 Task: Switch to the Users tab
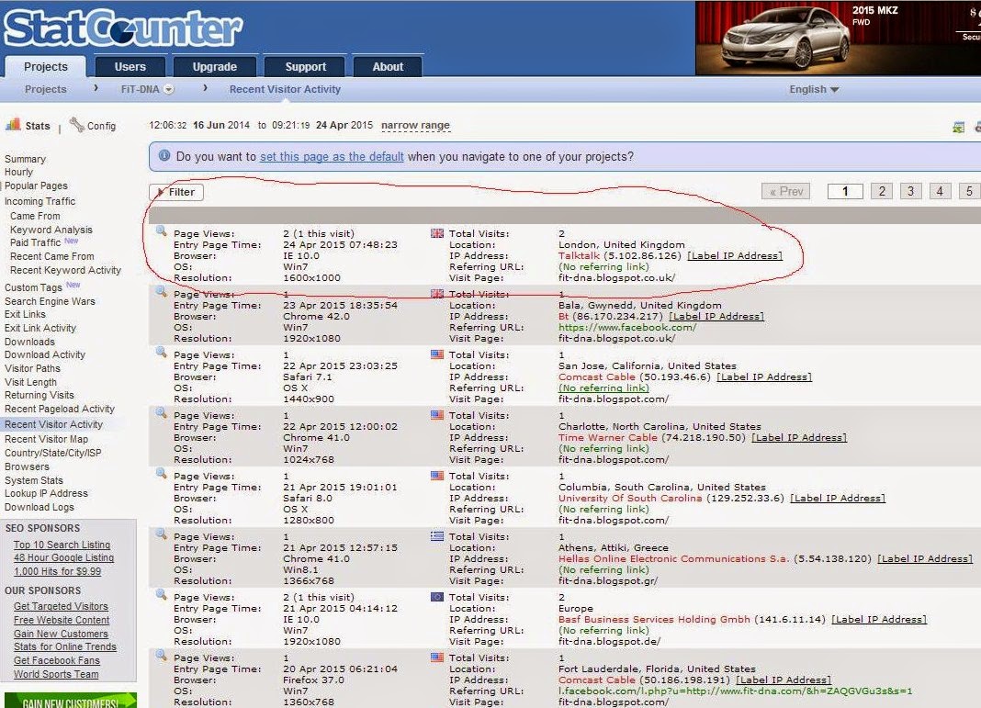click(x=130, y=67)
